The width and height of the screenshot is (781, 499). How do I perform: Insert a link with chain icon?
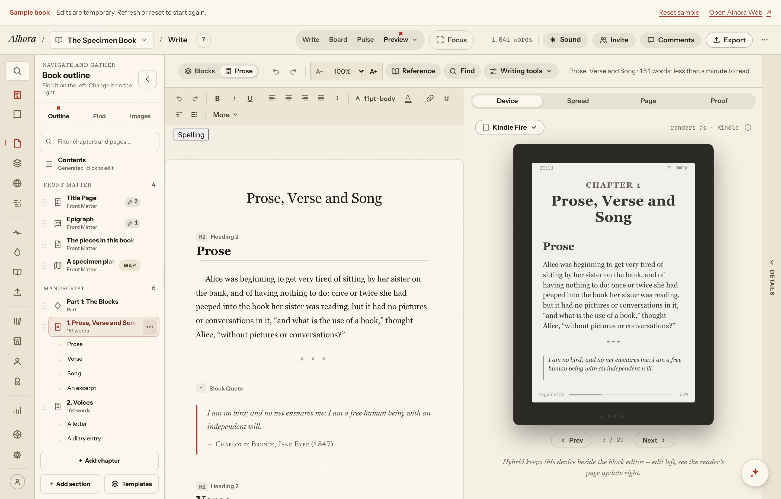tap(430, 98)
